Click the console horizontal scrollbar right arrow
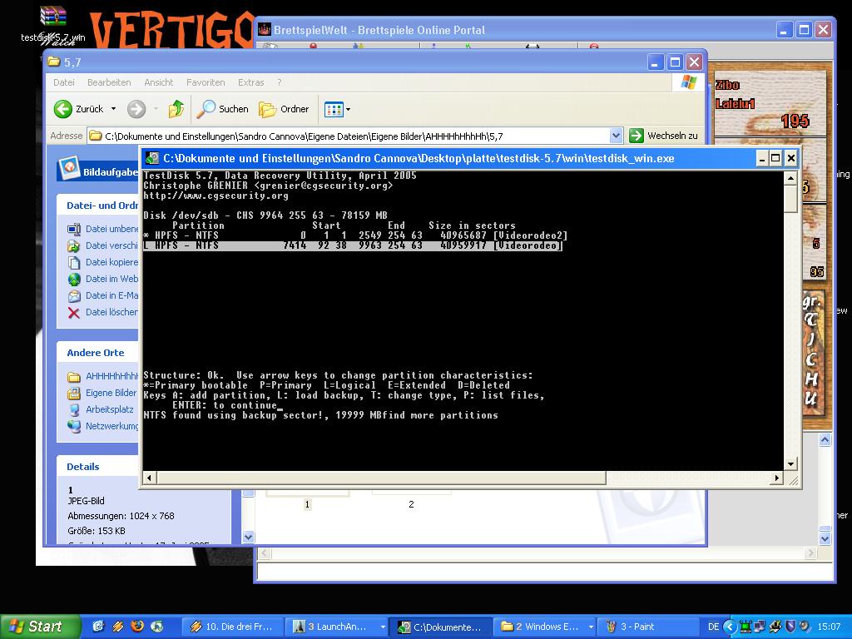 coord(778,478)
